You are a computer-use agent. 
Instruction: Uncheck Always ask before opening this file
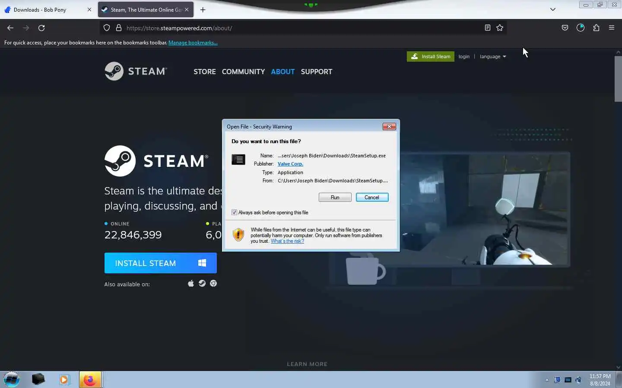pyautogui.click(x=234, y=213)
